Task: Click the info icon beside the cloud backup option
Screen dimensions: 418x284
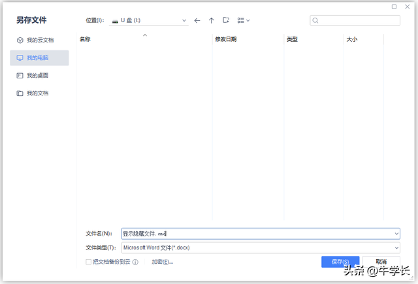Action: pos(135,262)
